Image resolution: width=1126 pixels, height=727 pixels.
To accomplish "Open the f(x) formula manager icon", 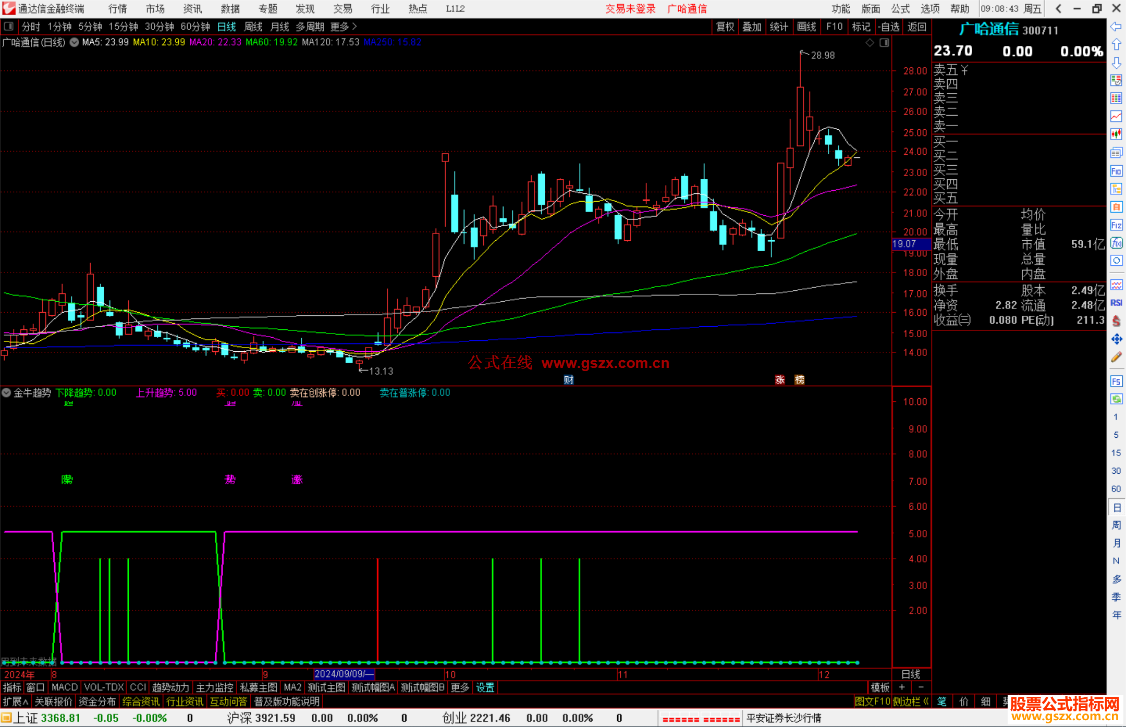I will tap(1116, 243).
